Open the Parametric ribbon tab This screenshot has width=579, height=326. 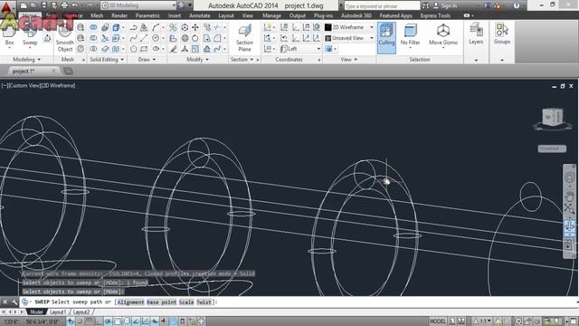(147, 16)
